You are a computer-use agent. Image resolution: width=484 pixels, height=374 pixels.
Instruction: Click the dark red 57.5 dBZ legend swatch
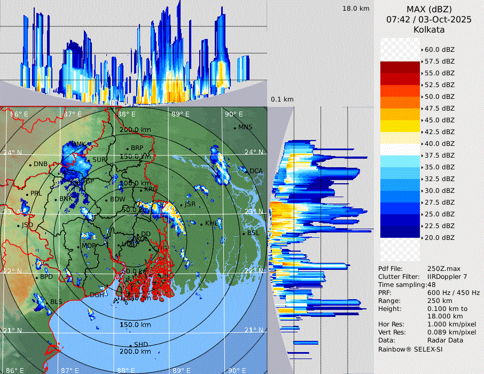pos(400,67)
